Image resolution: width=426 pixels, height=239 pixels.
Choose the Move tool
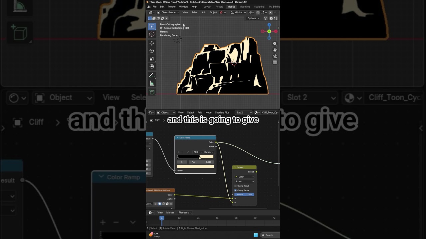152,43
